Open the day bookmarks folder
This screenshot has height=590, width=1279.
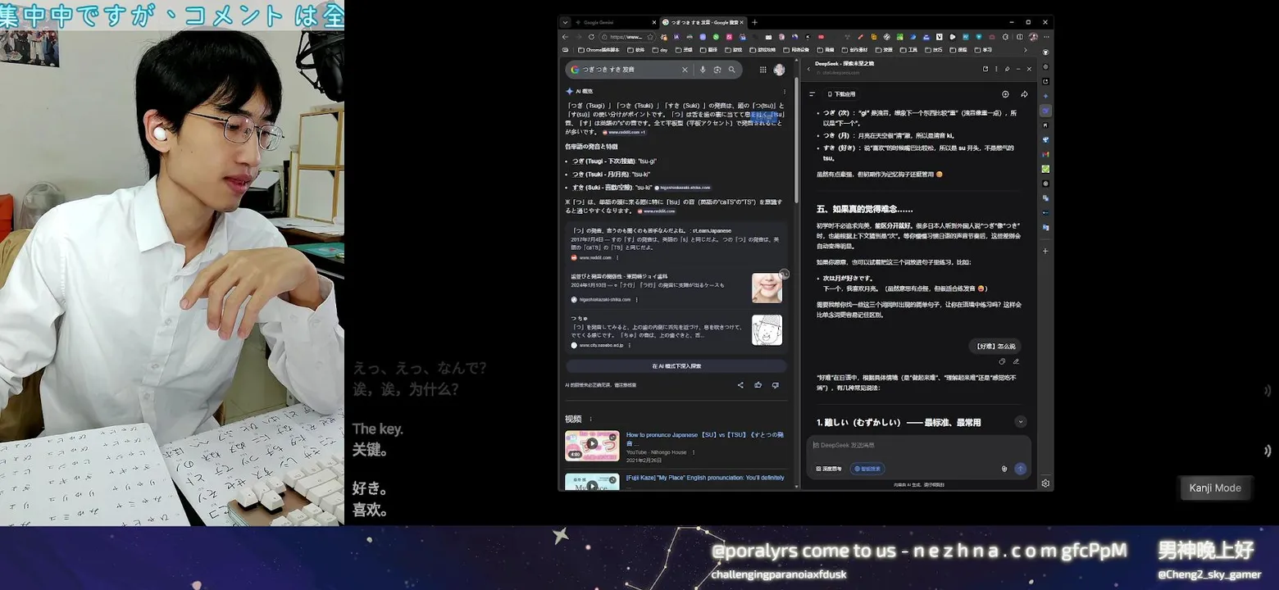click(x=660, y=50)
